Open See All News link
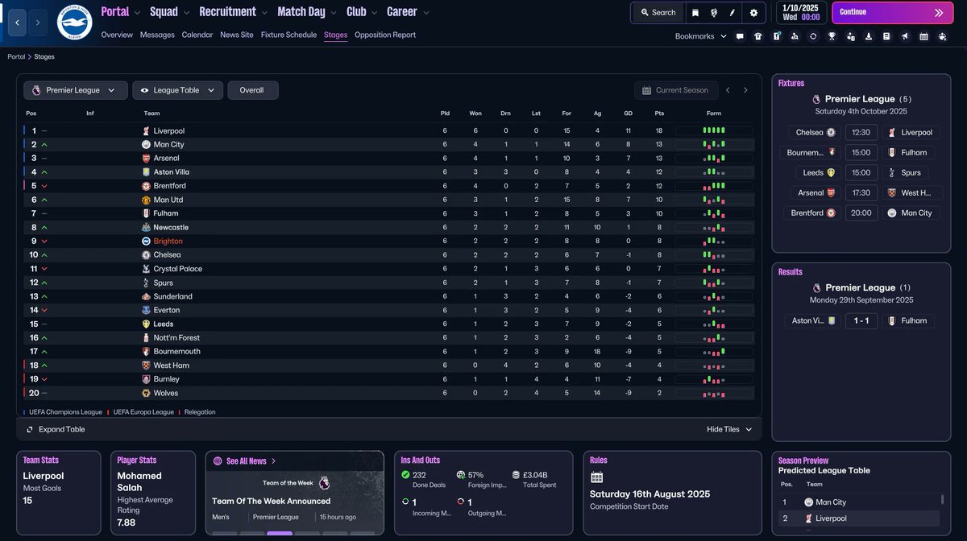967x541 pixels. tap(246, 461)
